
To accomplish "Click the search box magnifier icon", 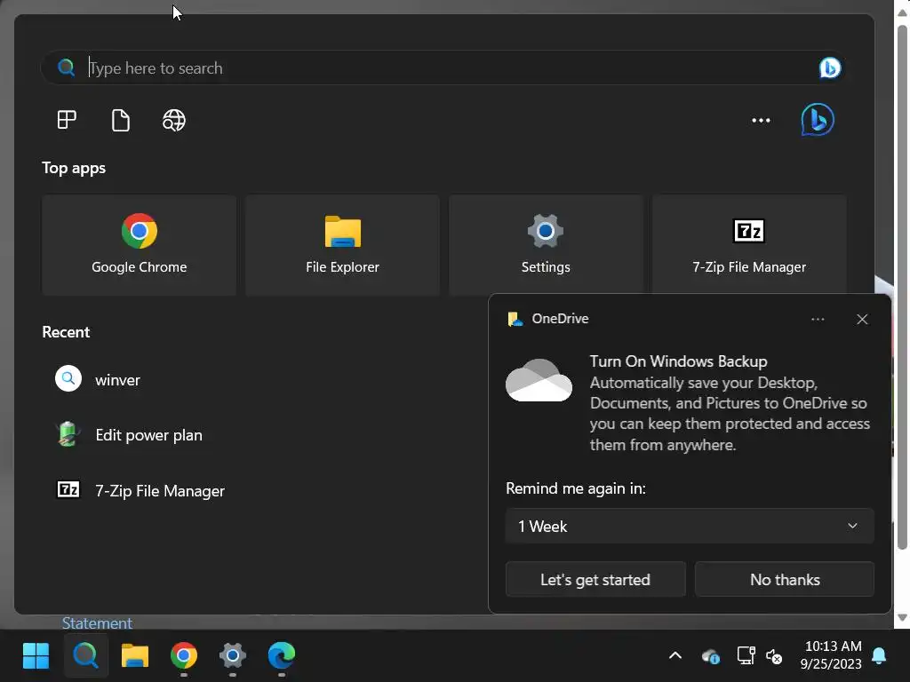I will (66, 67).
